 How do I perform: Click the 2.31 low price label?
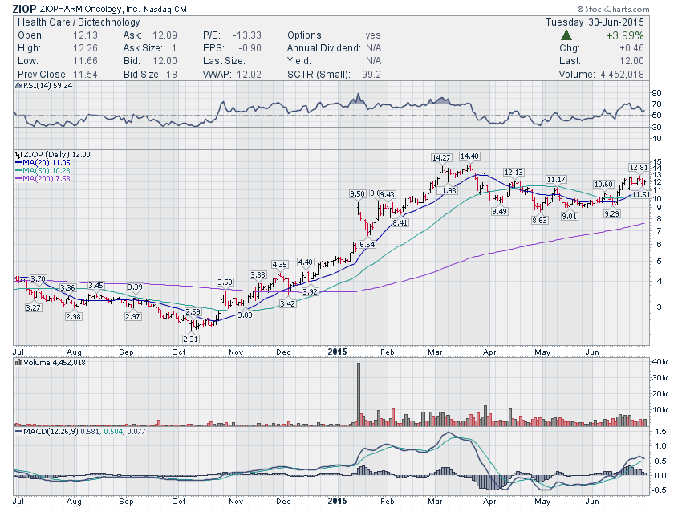pos(190,339)
